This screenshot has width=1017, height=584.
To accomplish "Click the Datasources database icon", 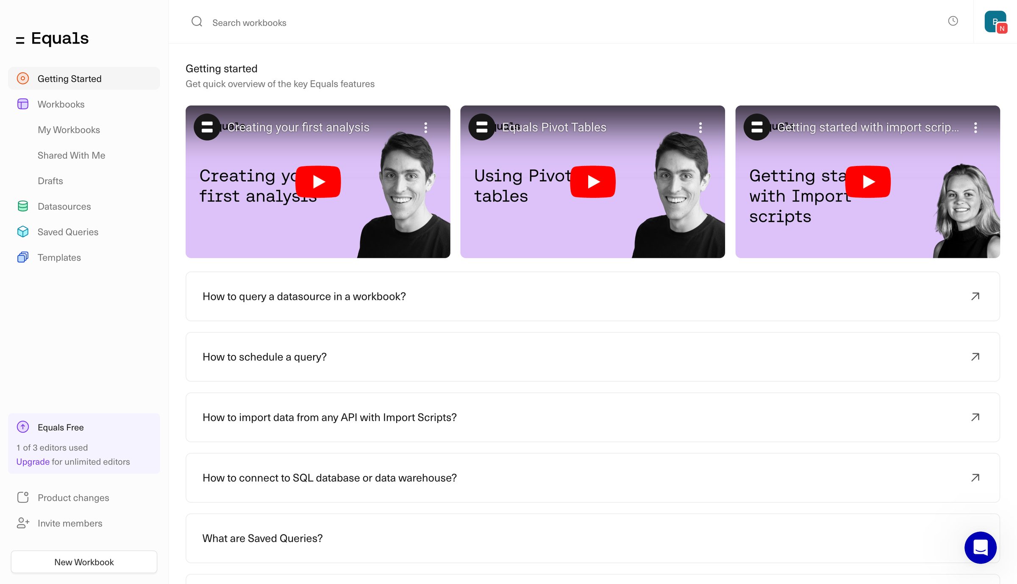I will tap(23, 206).
